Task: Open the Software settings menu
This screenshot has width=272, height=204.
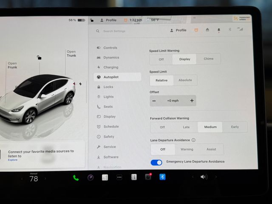Action: point(117,157)
